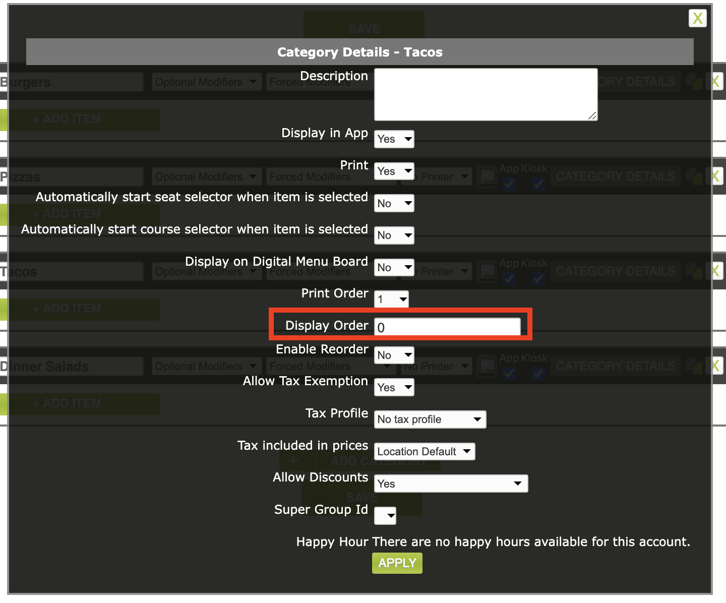This screenshot has height=603, width=726.
Task: Apply the category details with APPLY
Action: (397, 563)
